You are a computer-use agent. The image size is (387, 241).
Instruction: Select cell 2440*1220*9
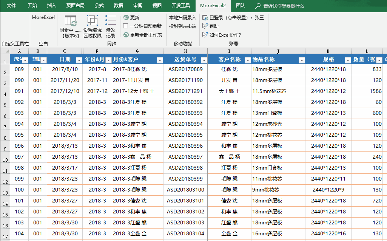[x=328, y=190]
